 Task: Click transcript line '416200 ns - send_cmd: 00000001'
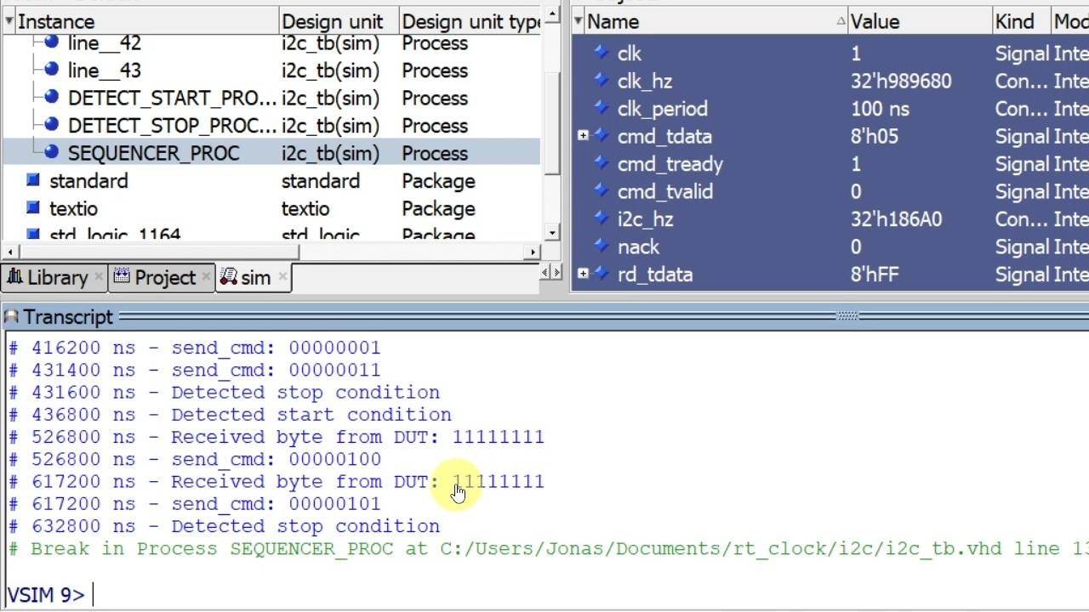pyautogui.click(x=195, y=348)
